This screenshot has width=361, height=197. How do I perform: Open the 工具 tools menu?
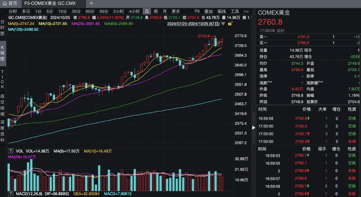235,11
